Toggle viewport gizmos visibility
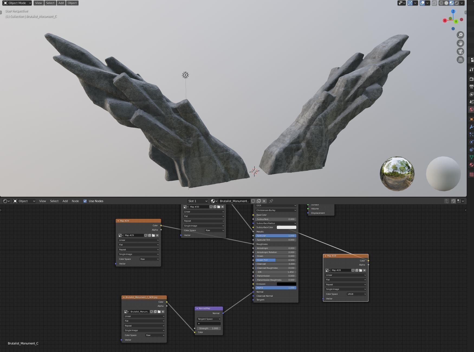 pos(410,3)
